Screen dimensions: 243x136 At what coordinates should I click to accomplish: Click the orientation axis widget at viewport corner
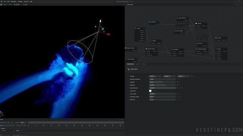click(x=2, y=114)
